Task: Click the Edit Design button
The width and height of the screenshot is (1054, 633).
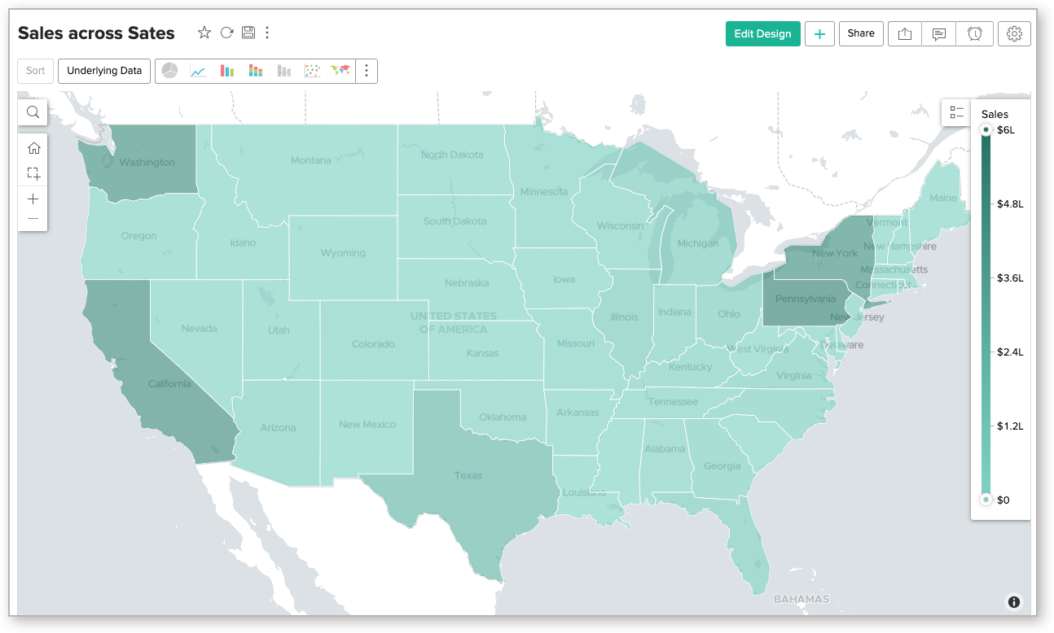Action: [x=762, y=33]
